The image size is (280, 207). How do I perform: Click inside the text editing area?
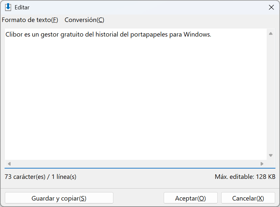(136, 94)
